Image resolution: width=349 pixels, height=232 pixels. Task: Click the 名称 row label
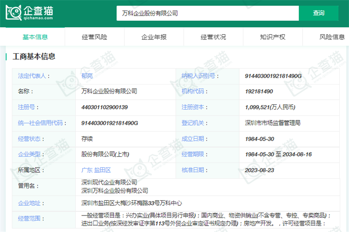23,91
